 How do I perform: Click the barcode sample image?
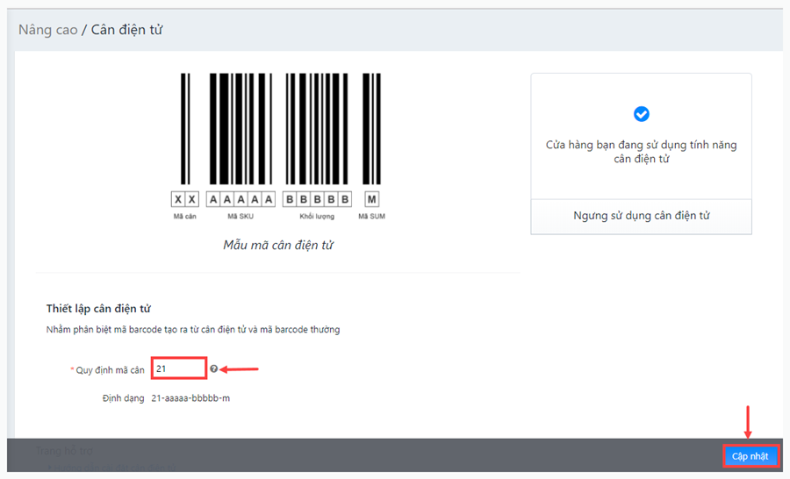278,147
